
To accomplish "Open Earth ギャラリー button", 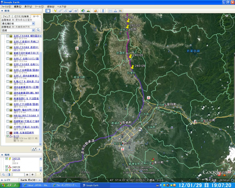I will 30,180.
